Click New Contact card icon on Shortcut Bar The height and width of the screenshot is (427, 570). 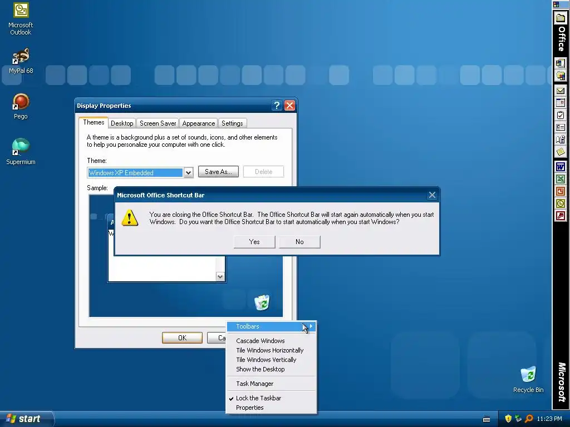pos(560,127)
